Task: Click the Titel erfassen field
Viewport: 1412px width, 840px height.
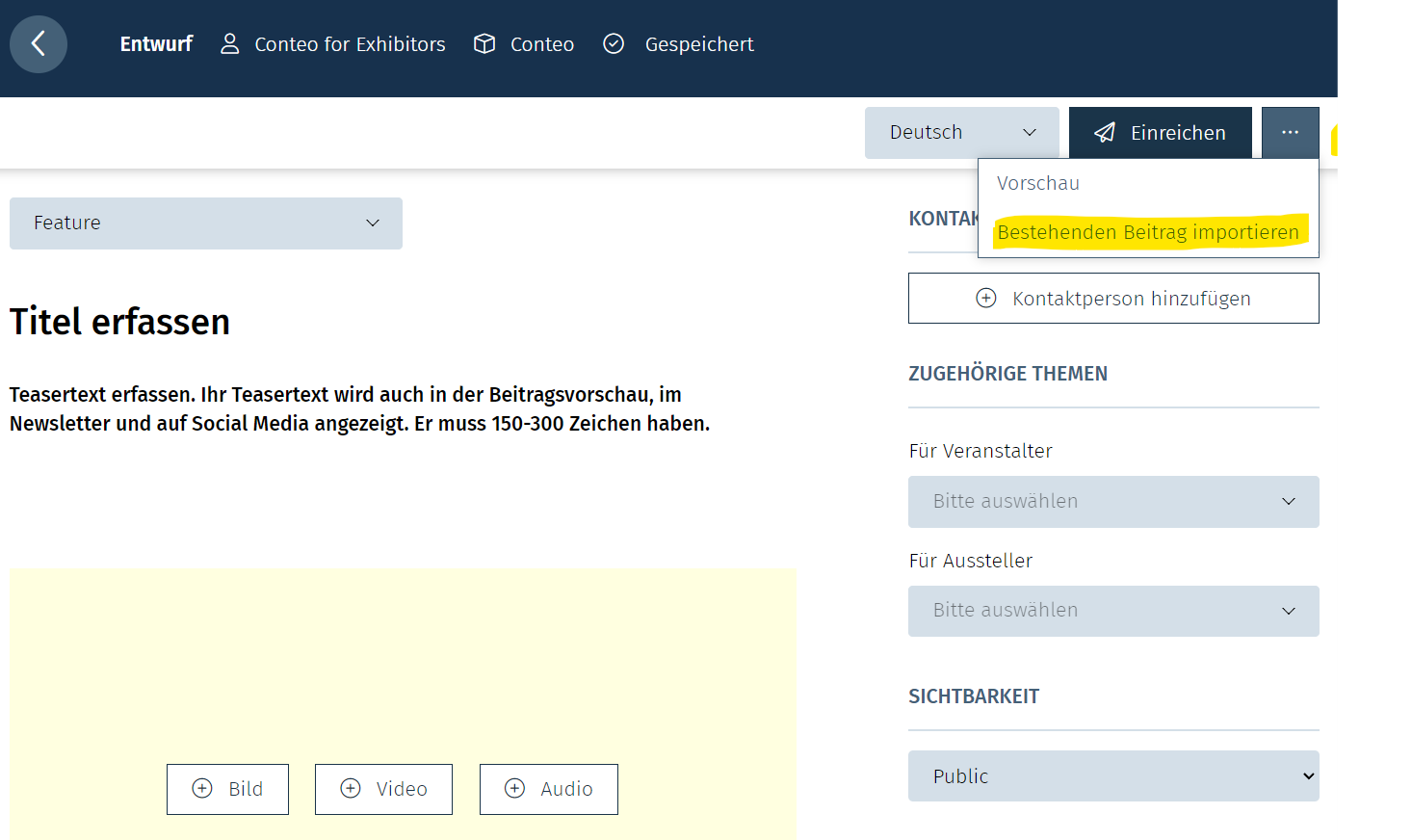Action: coord(120,322)
